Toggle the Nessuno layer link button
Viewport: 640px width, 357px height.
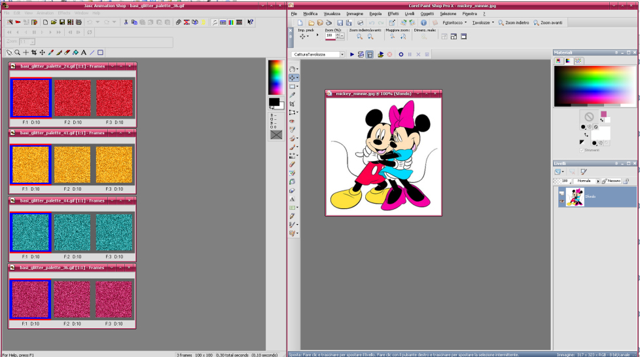click(611, 181)
